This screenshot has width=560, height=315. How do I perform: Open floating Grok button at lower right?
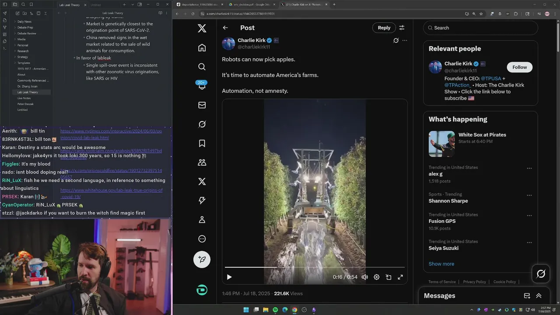coord(541,274)
